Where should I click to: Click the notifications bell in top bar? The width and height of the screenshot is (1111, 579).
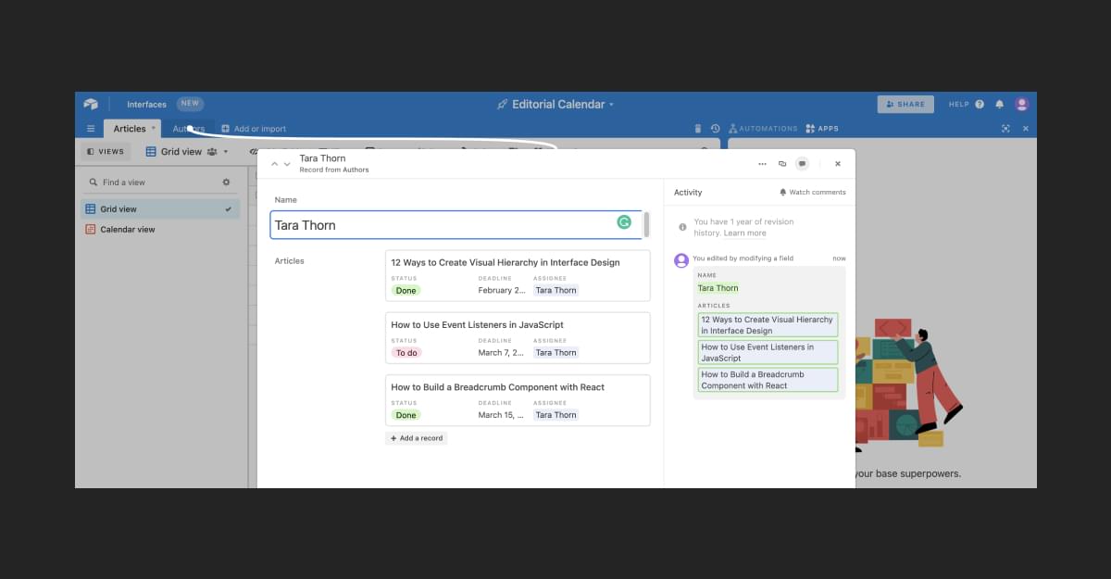click(x=999, y=105)
